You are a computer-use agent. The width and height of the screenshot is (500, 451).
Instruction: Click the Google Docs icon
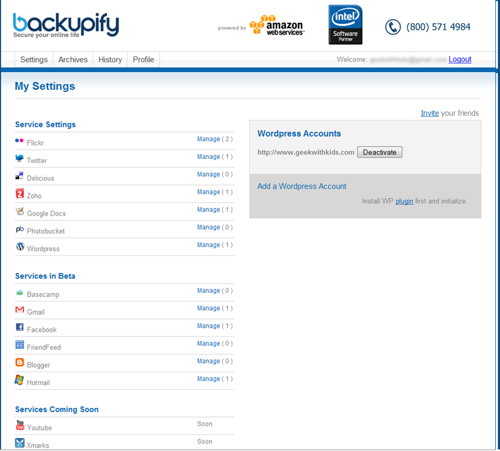click(x=20, y=212)
